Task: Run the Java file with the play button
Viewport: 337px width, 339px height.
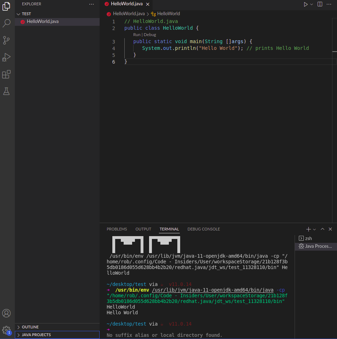Action: click(x=305, y=4)
